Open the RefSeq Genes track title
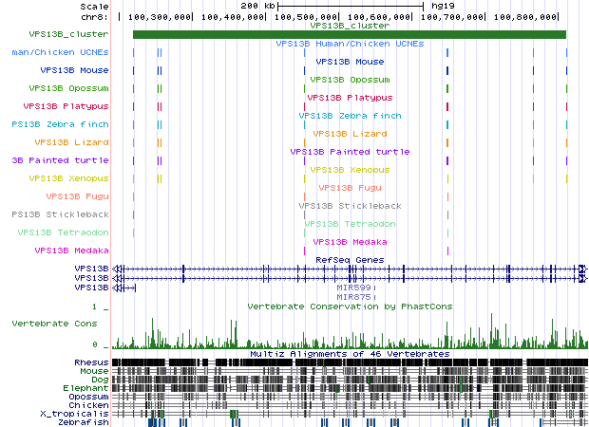The image size is (589, 427). tap(350, 259)
